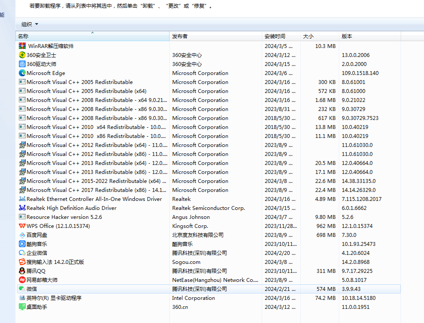The image size is (424, 323).
Task: Click the Resource Hacker icon
Action: point(22,217)
